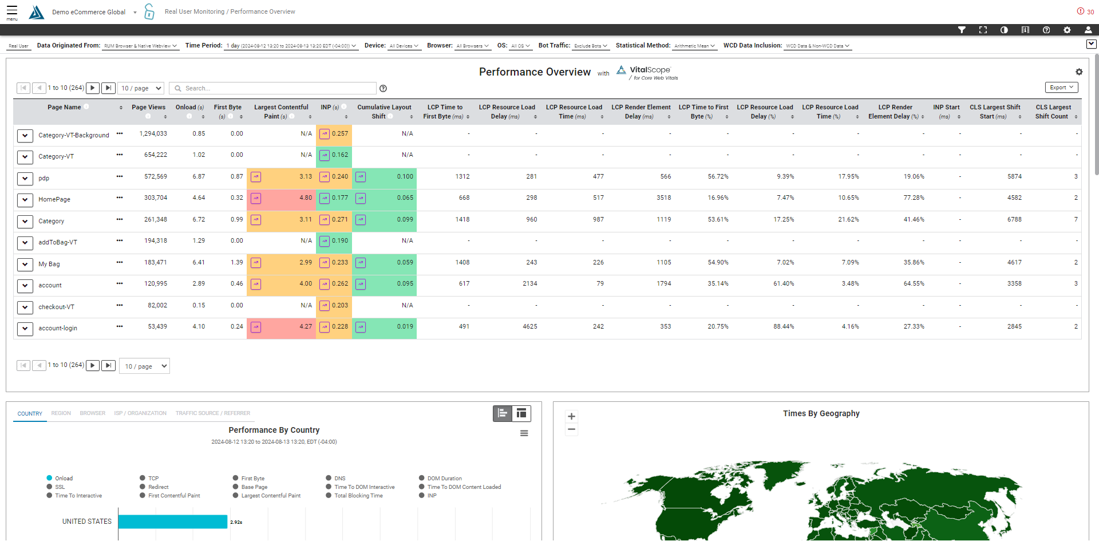Click the page search field

272,88
